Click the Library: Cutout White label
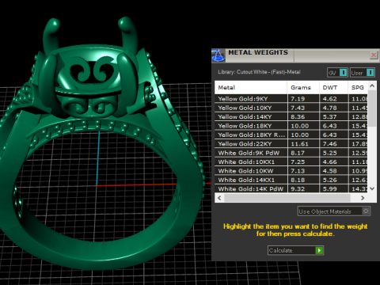This screenshot has width=380, height=285. click(259, 72)
